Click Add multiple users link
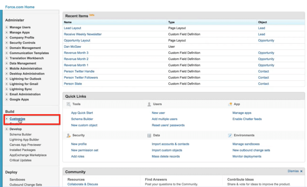This screenshot has width=307, height=187. [165, 119]
